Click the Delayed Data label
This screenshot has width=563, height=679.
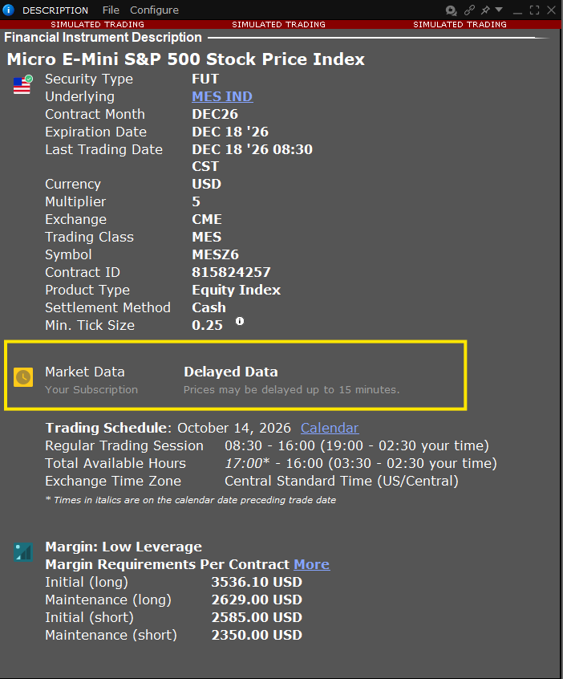[231, 372]
